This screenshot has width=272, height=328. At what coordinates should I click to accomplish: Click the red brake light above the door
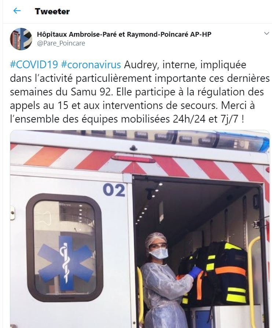click(133, 159)
